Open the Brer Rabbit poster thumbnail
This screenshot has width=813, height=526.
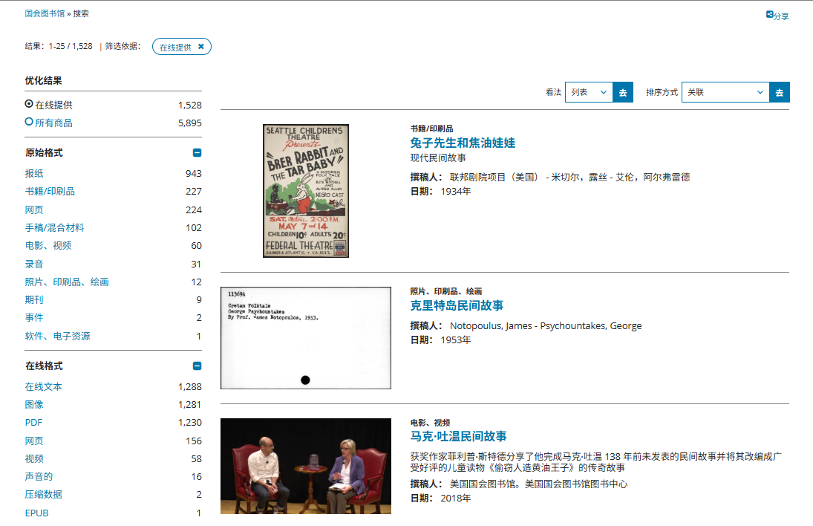pyautogui.click(x=306, y=191)
